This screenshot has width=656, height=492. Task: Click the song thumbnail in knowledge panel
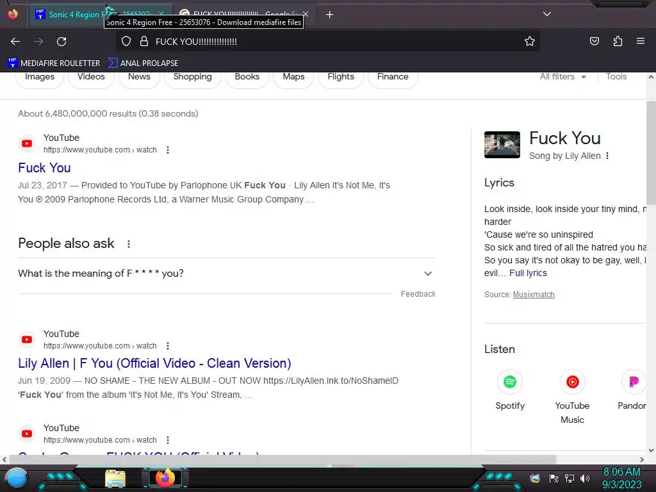(502, 145)
